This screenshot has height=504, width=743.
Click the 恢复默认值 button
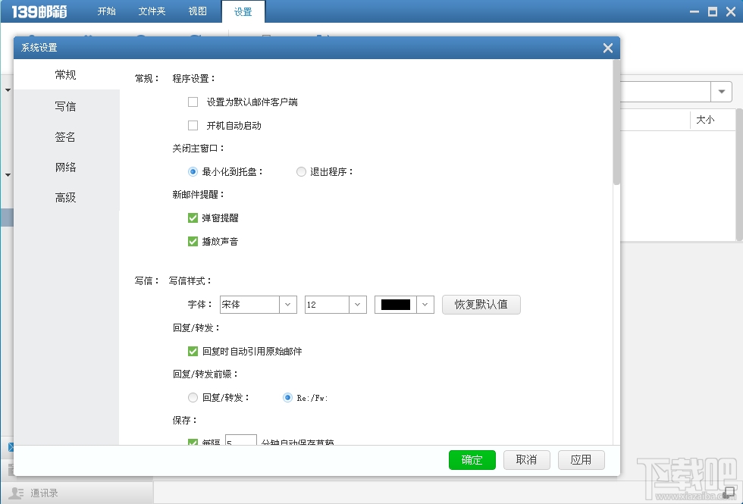(481, 304)
